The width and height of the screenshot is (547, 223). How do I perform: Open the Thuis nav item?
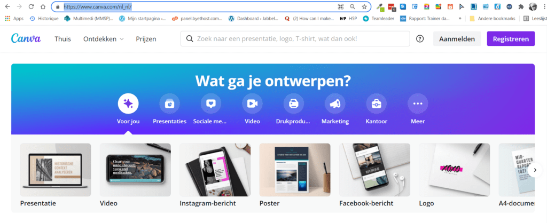coord(62,39)
